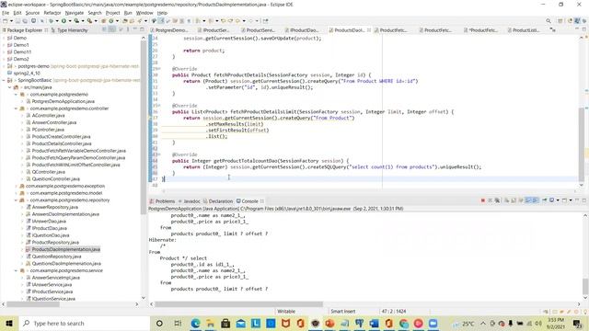Viewport: 589px width, 331px height.
Task: Open the Refactor menu
Action: pos(52,13)
